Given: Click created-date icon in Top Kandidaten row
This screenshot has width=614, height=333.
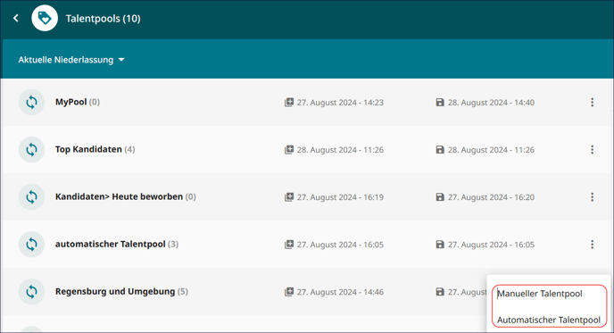Looking at the screenshot, I should (x=289, y=150).
